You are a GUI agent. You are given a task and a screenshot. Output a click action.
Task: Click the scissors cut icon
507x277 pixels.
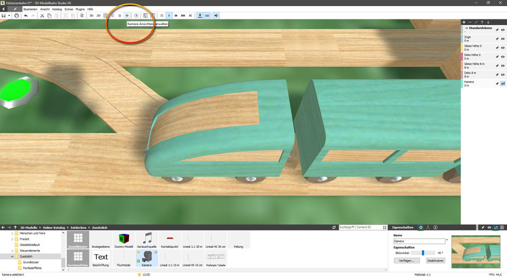[x=41, y=15]
